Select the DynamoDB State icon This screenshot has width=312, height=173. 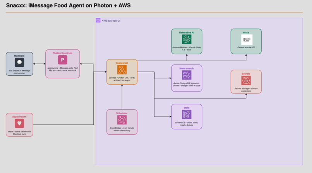point(187,114)
